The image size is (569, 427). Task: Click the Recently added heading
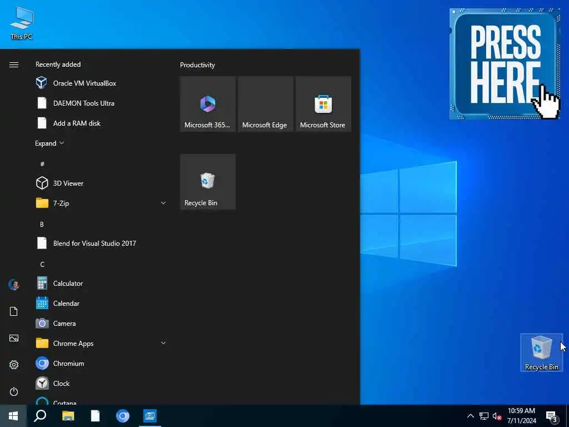tap(58, 64)
